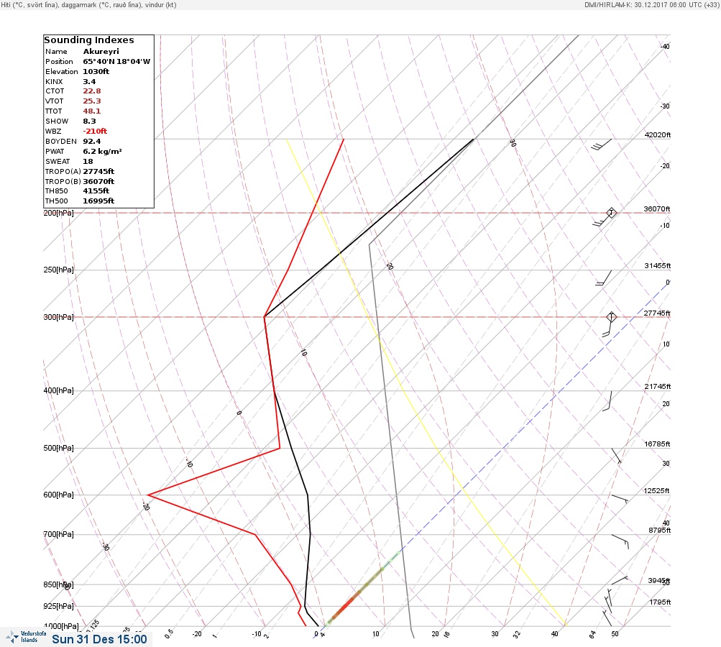This screenshot has width=721, height=647.
Task: Click the position value 65°40'N 18°04'W
Action: pyautogui.click(x=116, y=62)
